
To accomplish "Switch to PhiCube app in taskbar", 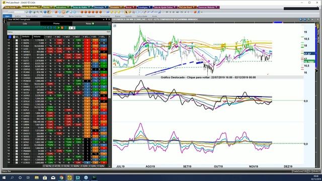I will coord(69,177).
